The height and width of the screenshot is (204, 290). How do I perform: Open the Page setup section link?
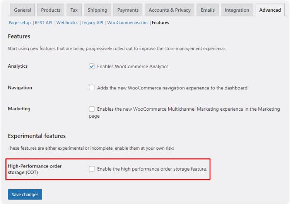point(20,23)
